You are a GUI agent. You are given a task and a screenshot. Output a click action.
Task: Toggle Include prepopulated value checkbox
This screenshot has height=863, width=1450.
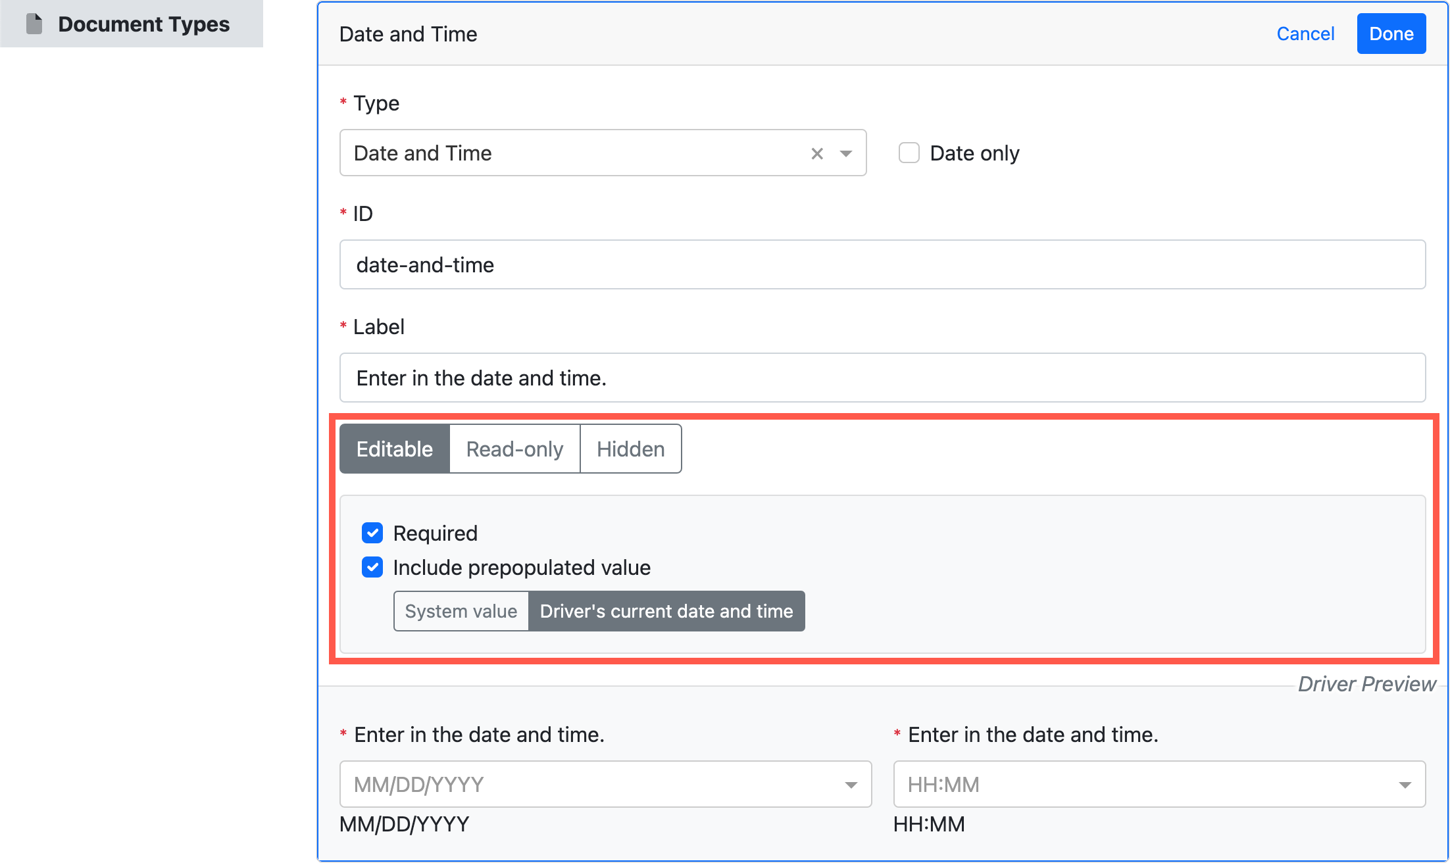(372, 567)
